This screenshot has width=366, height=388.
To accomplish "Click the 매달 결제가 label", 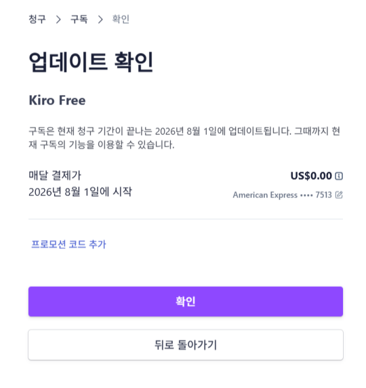I will click(x=55, y=176).
